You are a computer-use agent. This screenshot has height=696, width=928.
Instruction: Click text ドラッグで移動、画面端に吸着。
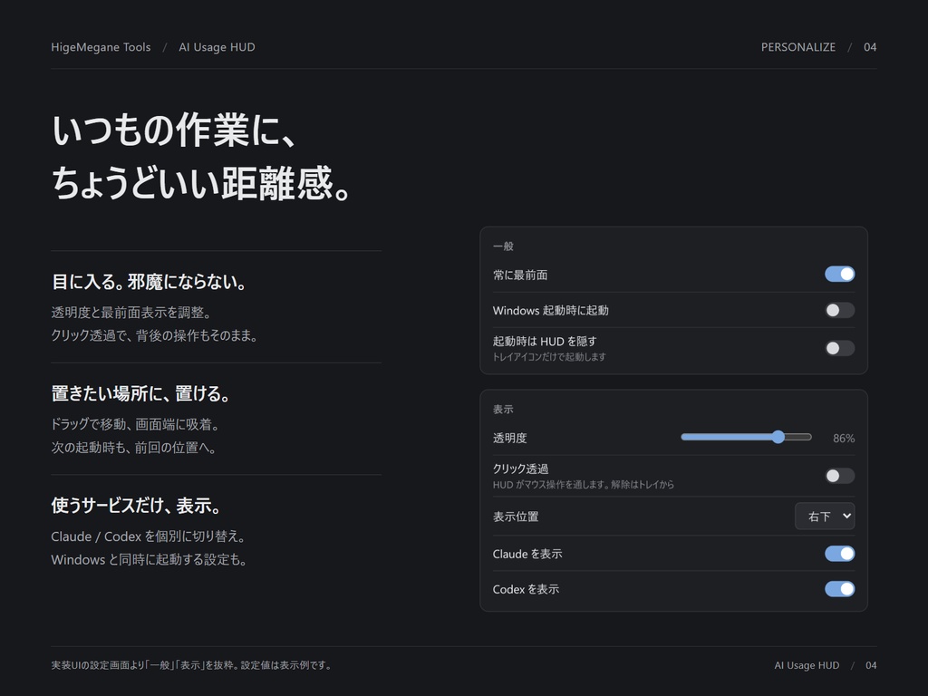pyautogui.click(x=136, y=424)
